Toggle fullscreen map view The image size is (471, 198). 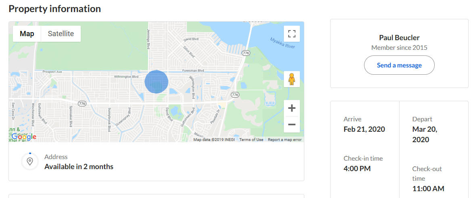(292, 34)
